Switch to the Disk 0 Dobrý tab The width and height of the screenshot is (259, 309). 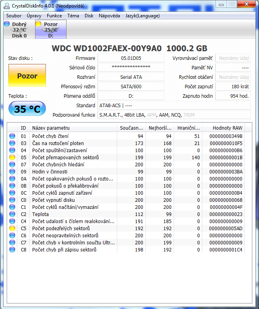coord(19,29)
